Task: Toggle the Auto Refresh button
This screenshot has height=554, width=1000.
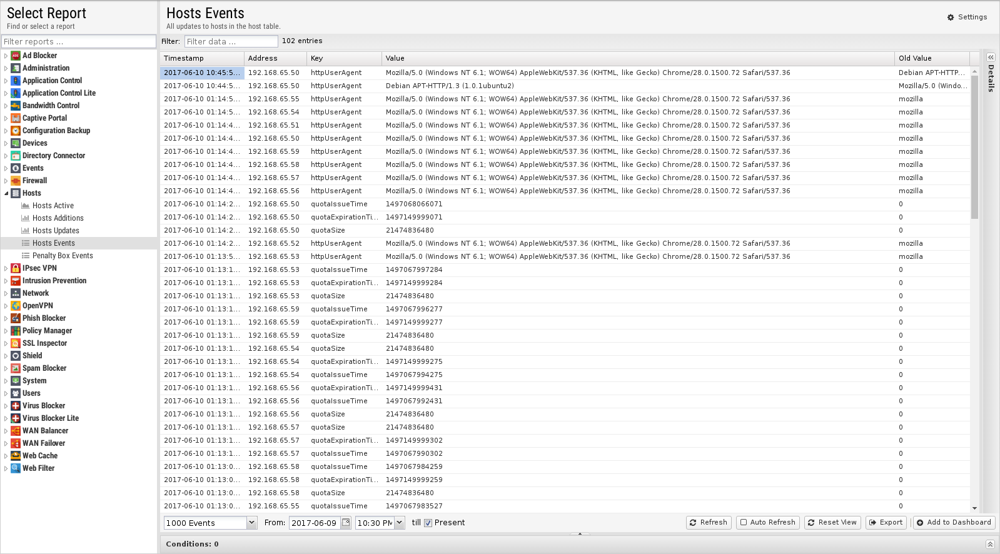Action: coord(767,522)
